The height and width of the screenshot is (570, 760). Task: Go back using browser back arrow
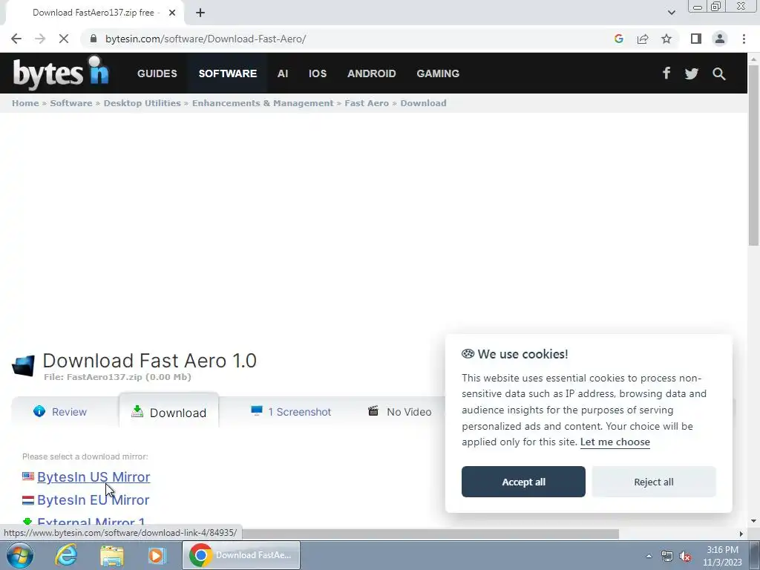pyautogui.click(x=16, y=39)
